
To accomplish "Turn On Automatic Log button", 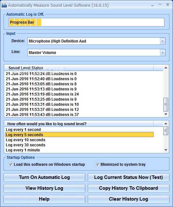I will tap(44, 177).
